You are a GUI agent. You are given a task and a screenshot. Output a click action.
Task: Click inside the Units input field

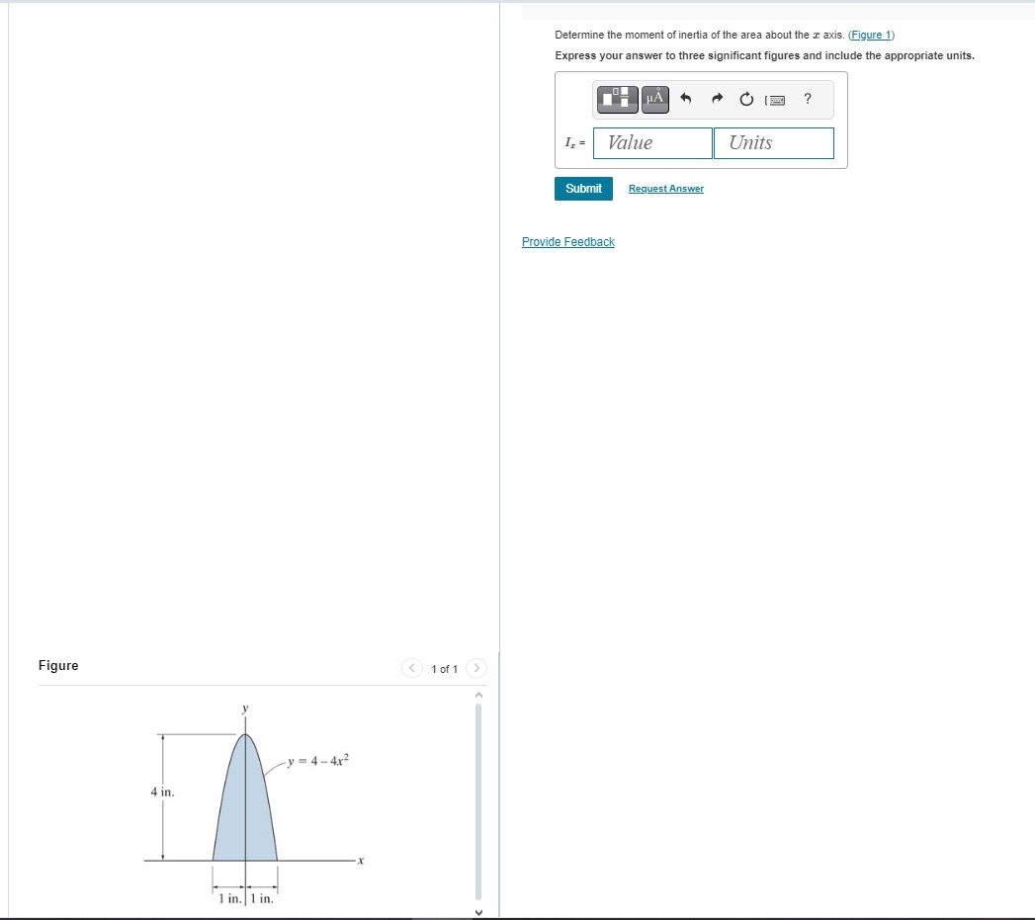773,142
